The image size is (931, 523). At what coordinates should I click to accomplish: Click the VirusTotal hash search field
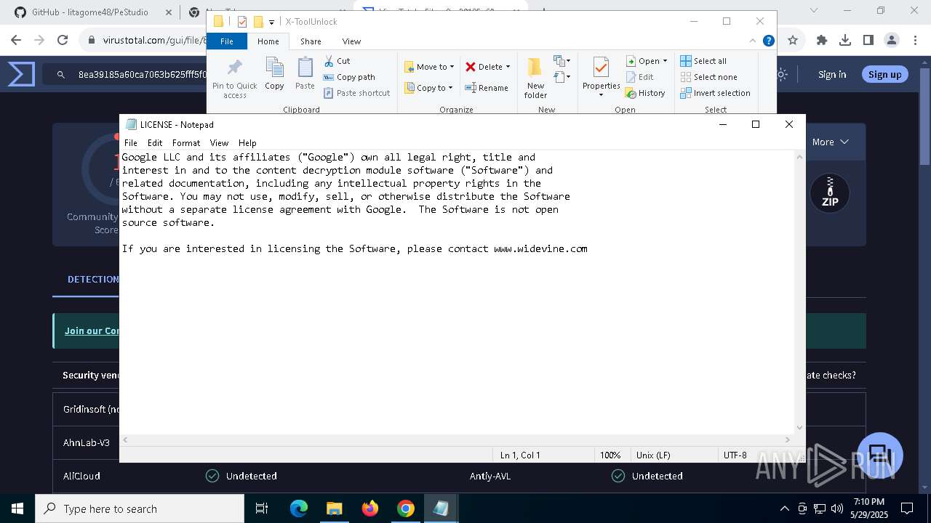[x=142, y=74]
